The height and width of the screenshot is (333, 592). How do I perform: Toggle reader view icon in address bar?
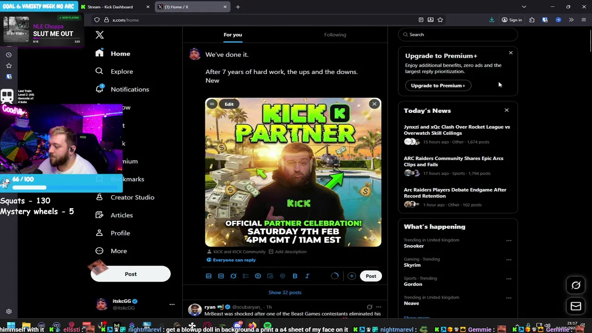click(x=421, y=20)
